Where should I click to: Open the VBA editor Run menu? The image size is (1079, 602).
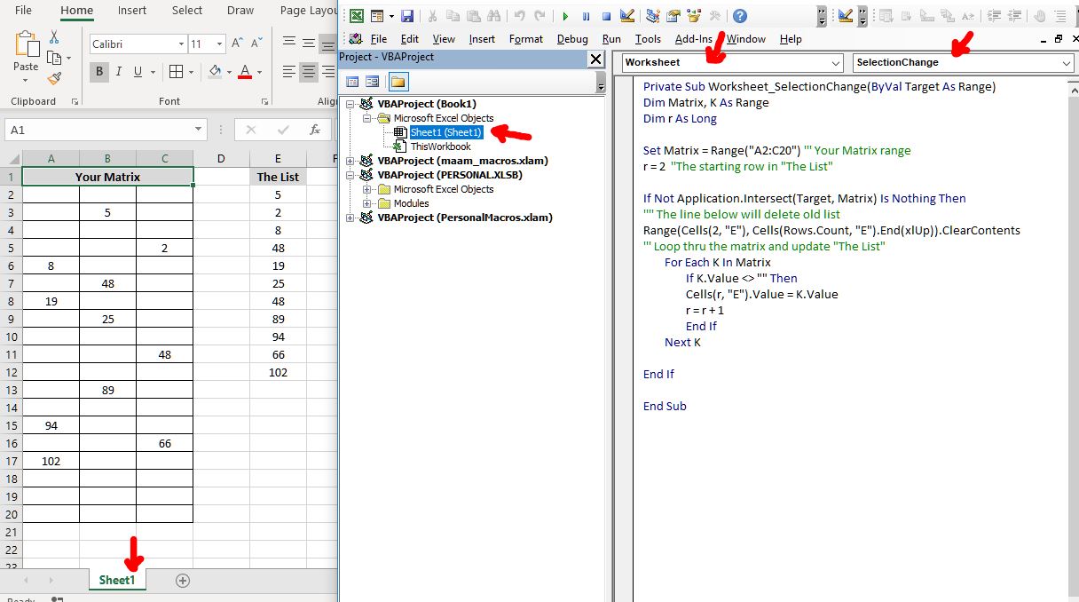(x=611, y=39)
